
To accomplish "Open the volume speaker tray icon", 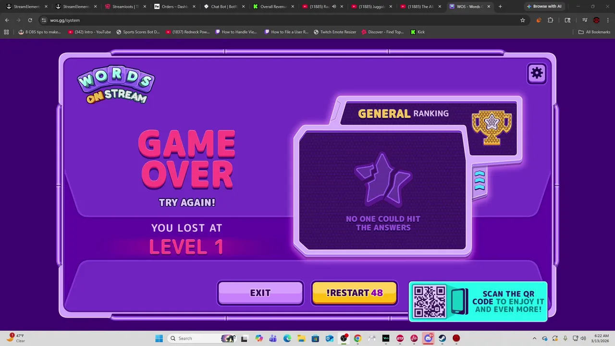I will coord(583,338).
